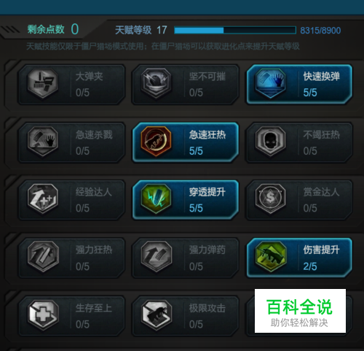Viewport: 364px width, 351px height.
Task: Click the 天赋等级 17 level label
Action: pyautogui.click(x=141, y=30)
